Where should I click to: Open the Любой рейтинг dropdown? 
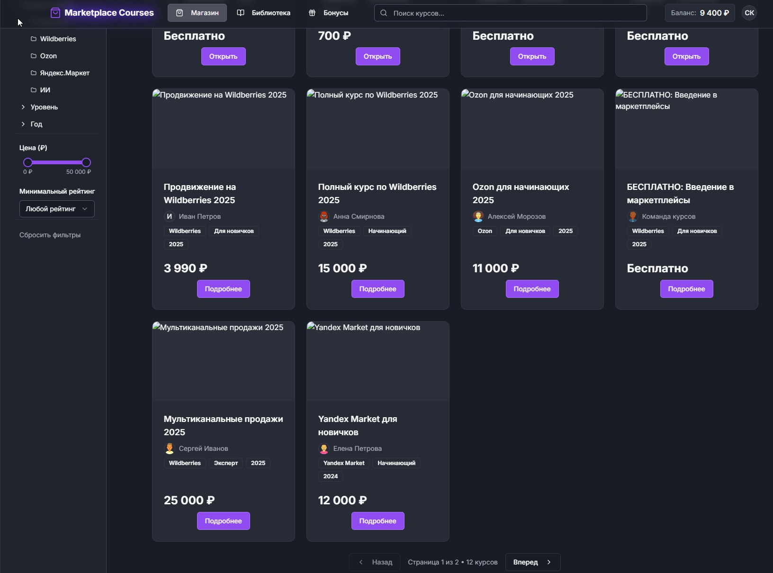point(57,209)
